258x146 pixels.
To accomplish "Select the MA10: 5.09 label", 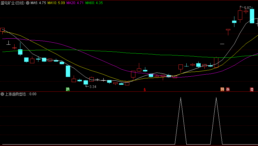I will point(56,3).
